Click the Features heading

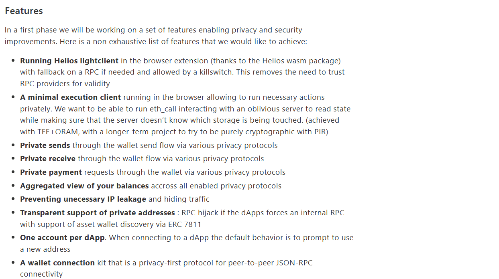tap(24, 11)
